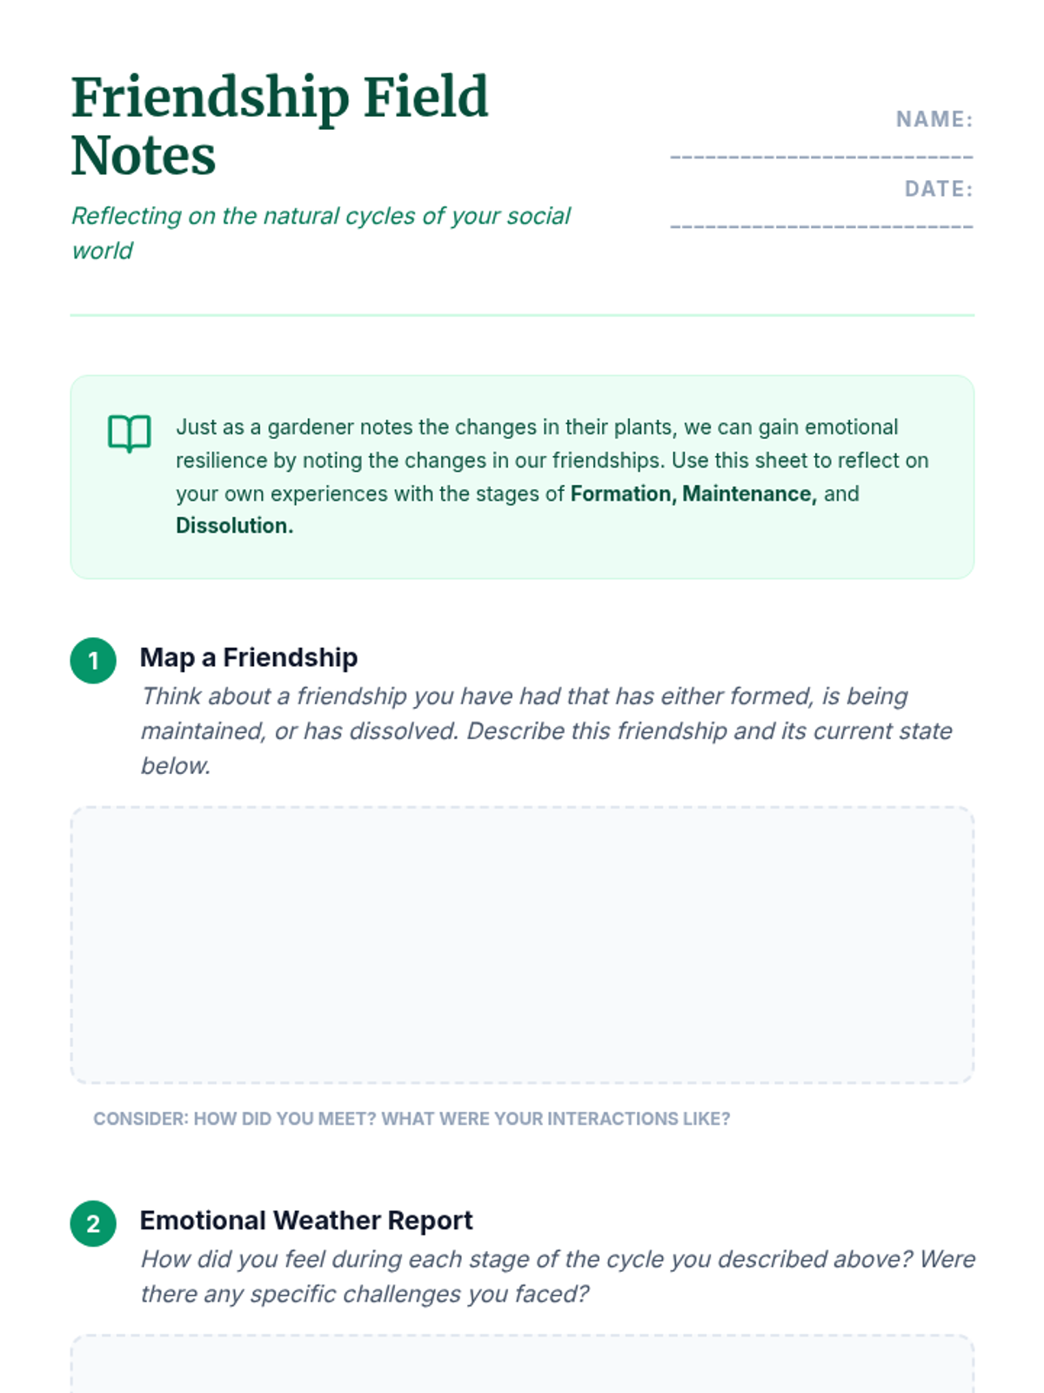Click the green number 2 badge
The height and width of the screenshot is (1393, 1044).
click(93, 1223)
